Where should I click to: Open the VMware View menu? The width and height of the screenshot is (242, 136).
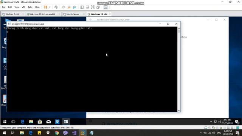coord(17,7)
